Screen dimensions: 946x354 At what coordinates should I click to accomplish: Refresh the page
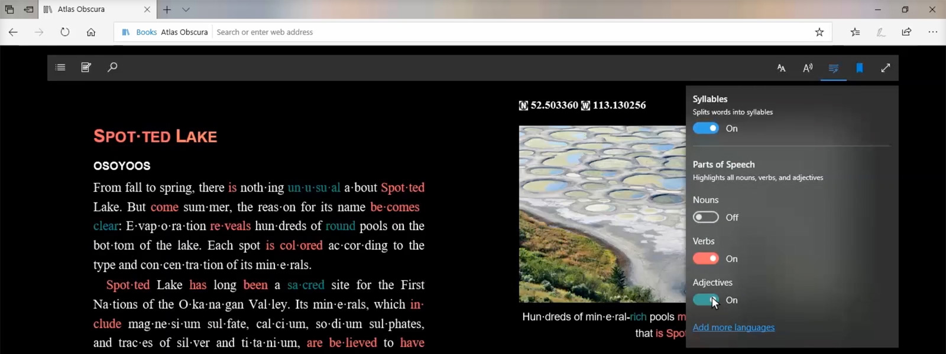[x=65, y=32]
